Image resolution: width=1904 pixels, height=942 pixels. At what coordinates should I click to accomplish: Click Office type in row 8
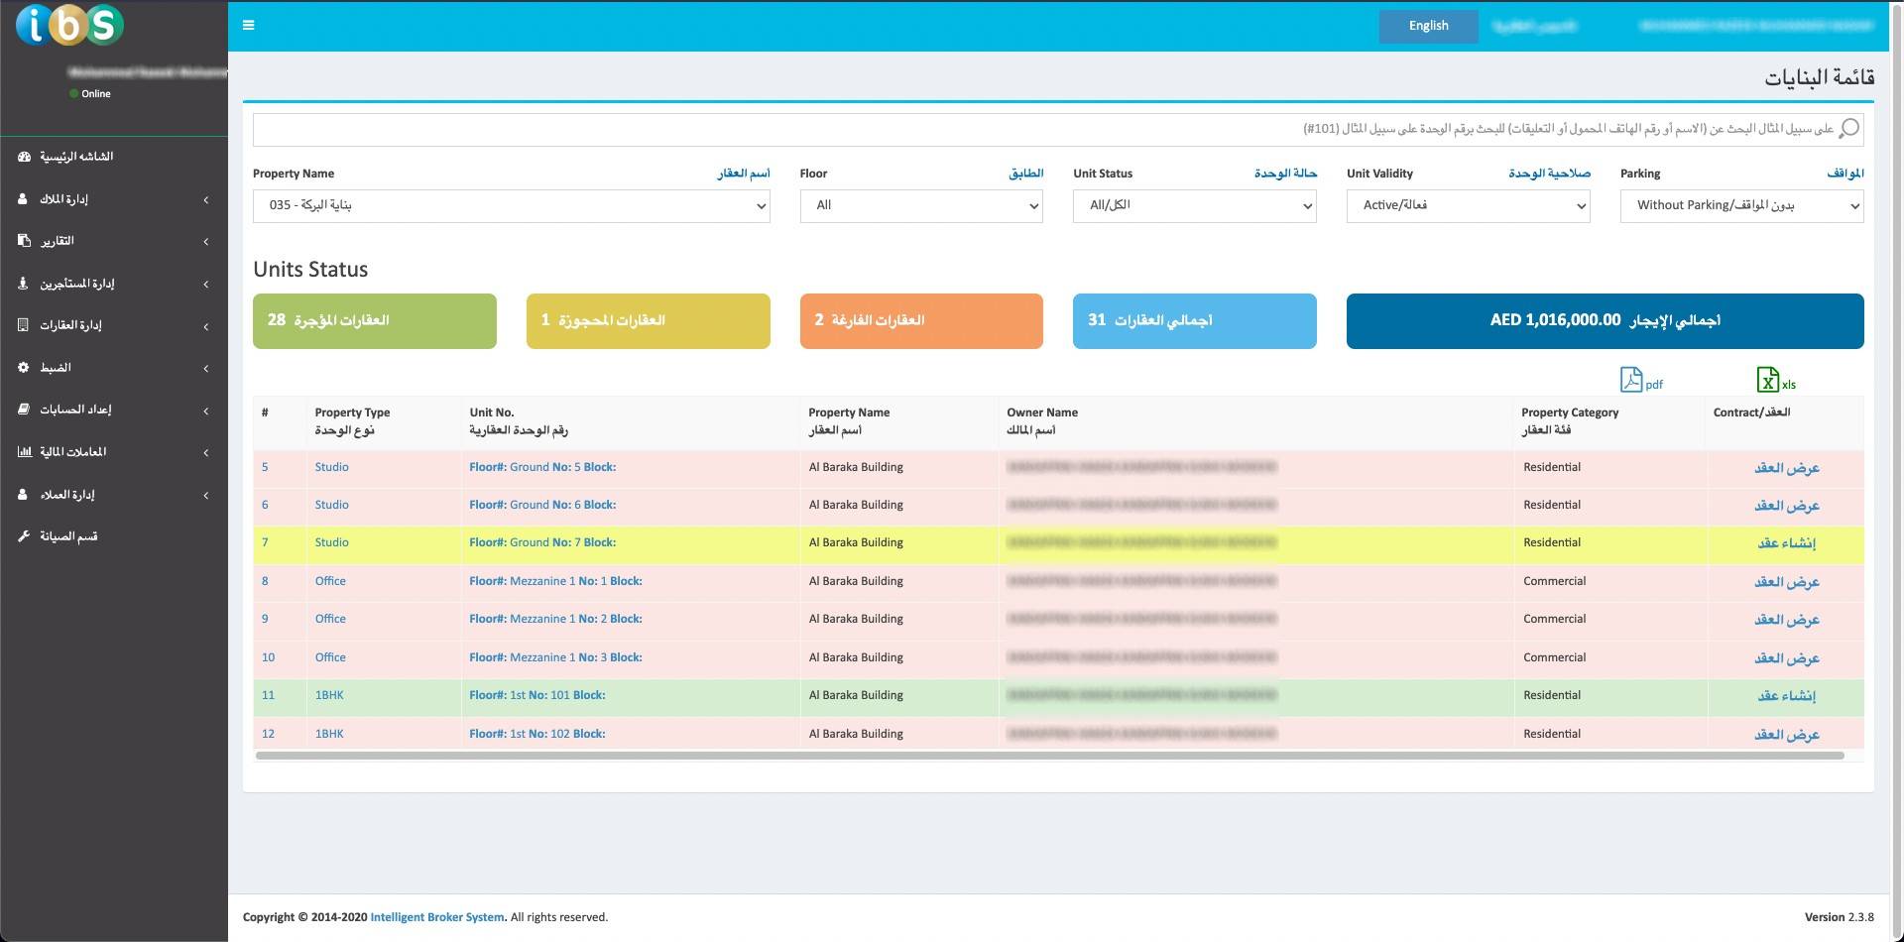pos(330,581)
